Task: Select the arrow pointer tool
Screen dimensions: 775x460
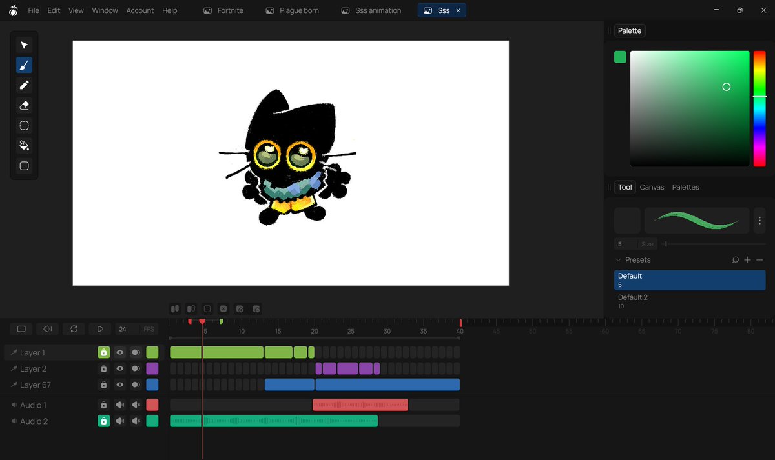Action: click(x=25, y=45)
